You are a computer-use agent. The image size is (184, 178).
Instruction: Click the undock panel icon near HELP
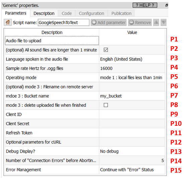167,5
